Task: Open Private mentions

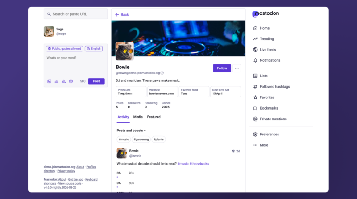Action: click(x=270, y=119)
